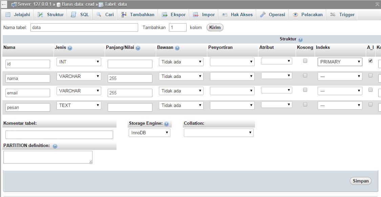Image resolution: width=381 pixels, height=197 pixels.
Task: Expand the Storage Engine dropdown
Action: point(149,133)
